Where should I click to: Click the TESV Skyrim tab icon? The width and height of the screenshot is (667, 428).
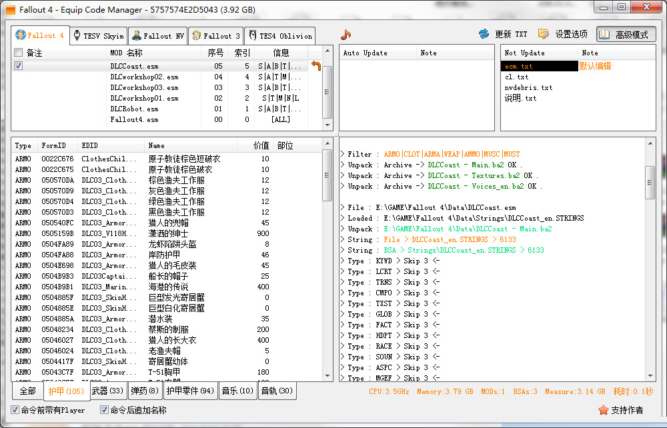[77, 35]
